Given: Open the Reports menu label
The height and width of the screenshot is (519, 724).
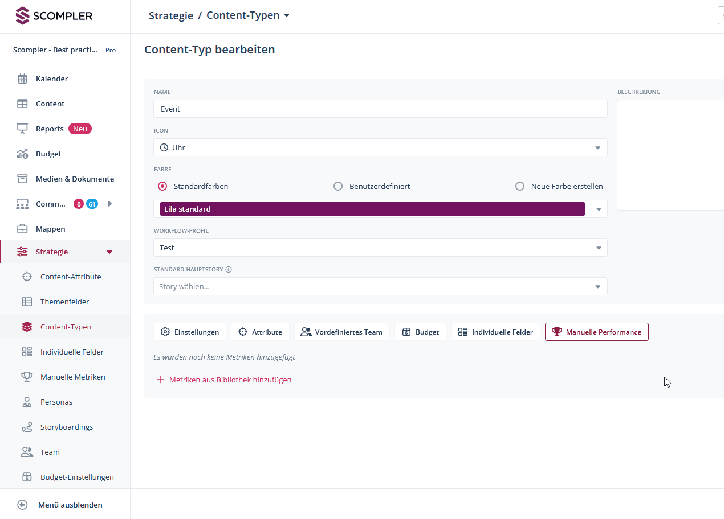Looking at the screenshot, I should click(x=50, y=129).
